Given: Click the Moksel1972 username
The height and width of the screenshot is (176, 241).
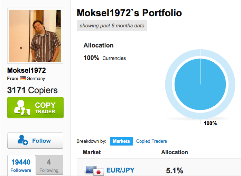Looking at the screenshot, I should [x=27, y=70].
